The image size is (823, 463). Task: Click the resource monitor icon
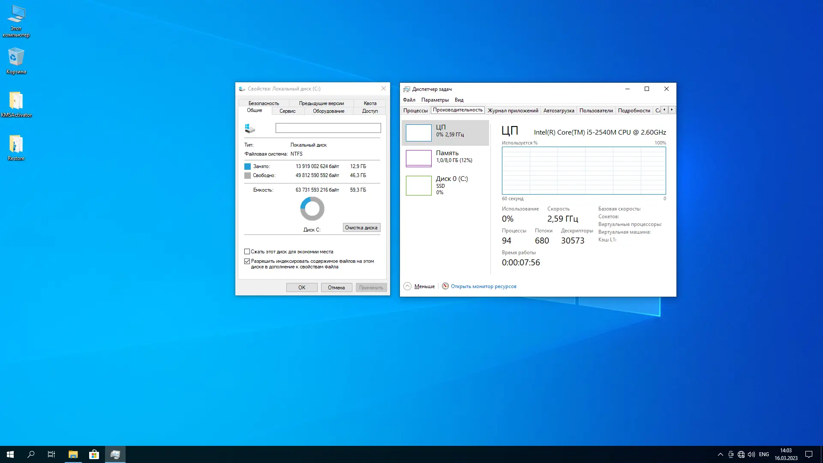point(445,286)
